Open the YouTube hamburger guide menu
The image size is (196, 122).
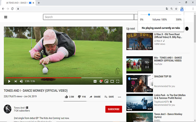click(6, 17)
